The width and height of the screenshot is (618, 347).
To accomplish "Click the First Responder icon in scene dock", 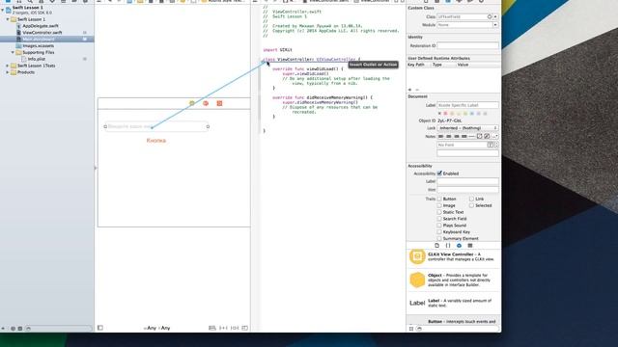I will pos(206,103).
